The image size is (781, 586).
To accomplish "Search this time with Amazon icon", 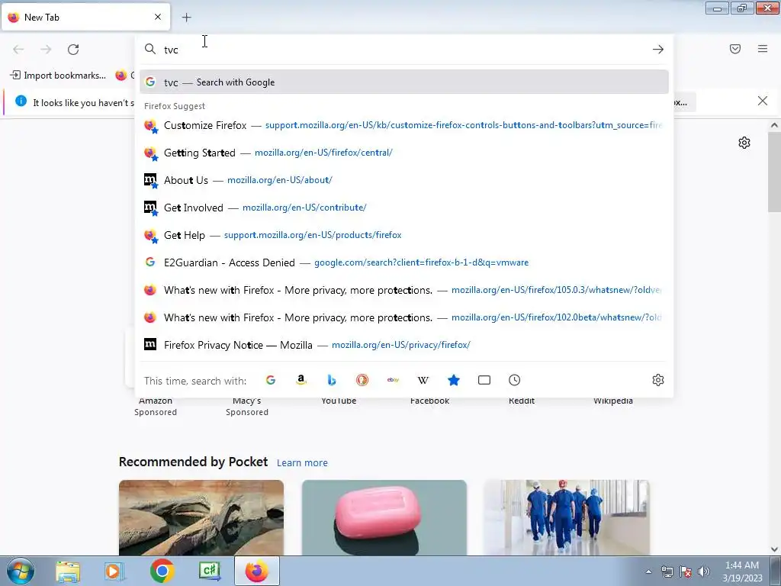I will (x=301, y=380).
